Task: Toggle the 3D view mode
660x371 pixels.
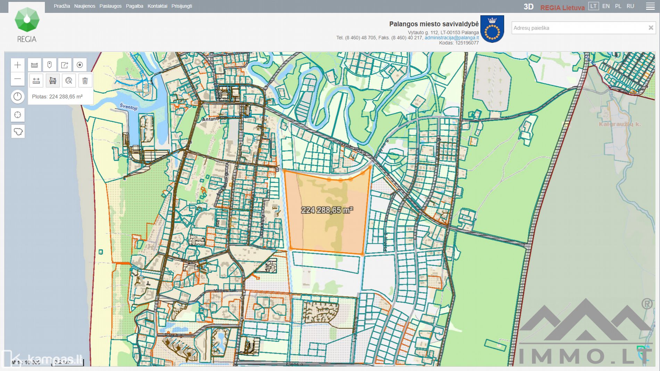Action: pyautogui.click(x=528, y=7)
